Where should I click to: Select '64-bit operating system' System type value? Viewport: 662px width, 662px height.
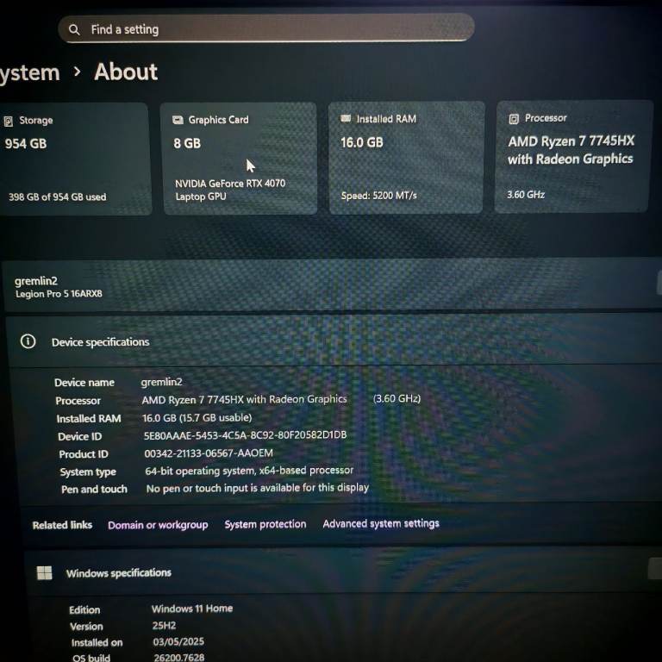click(249, 471)
